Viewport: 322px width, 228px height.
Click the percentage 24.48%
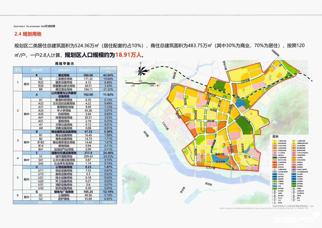108,153
